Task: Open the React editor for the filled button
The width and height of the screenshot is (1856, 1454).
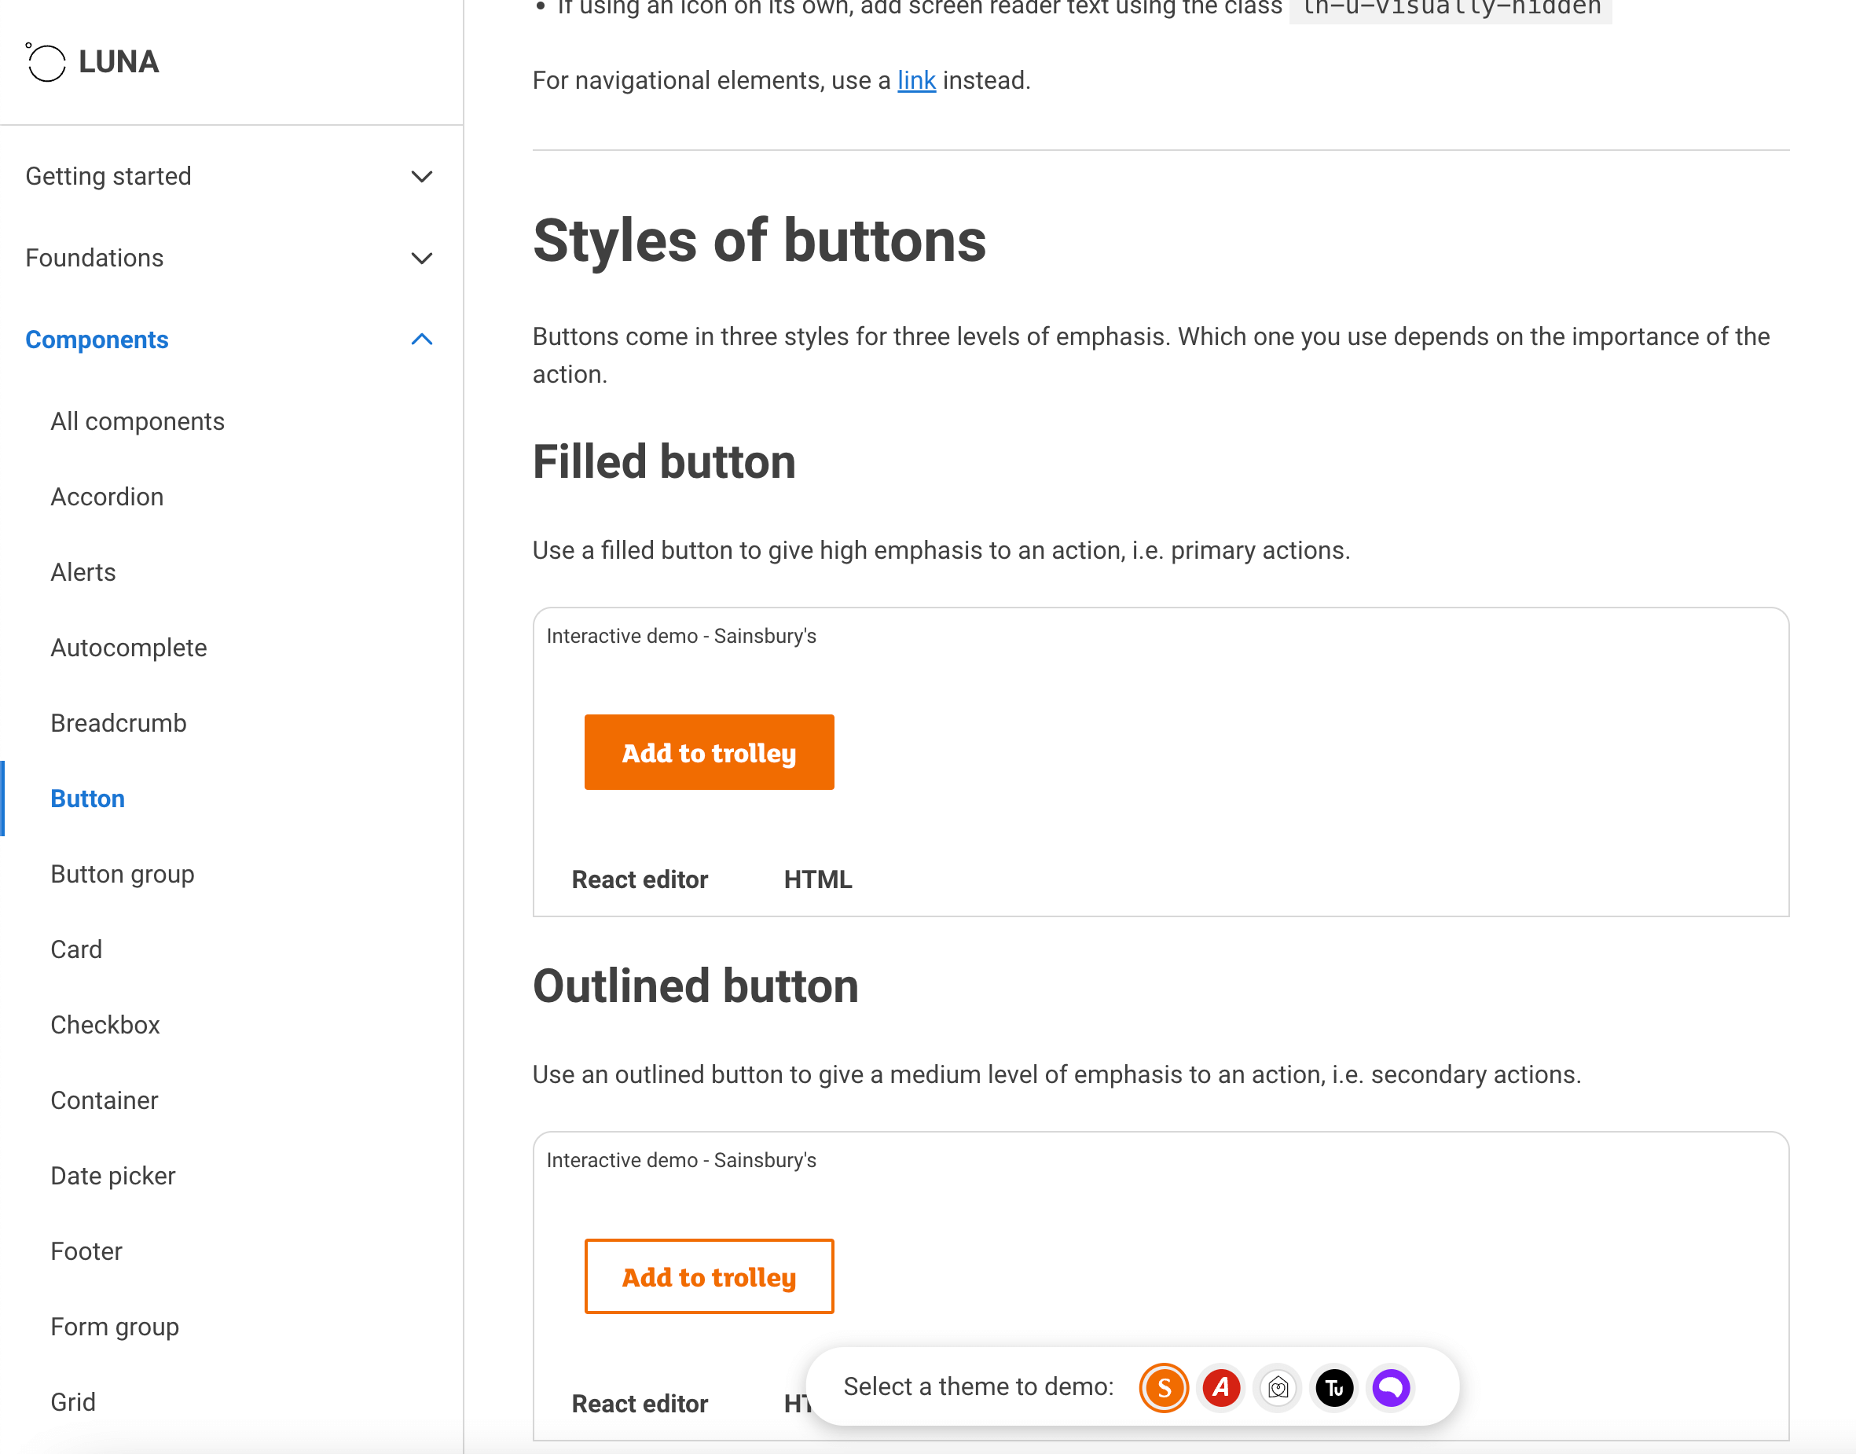Action: (x=640, y=879)
